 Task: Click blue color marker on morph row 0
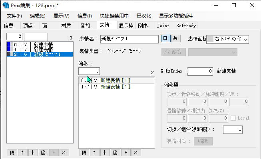point(9,45)
